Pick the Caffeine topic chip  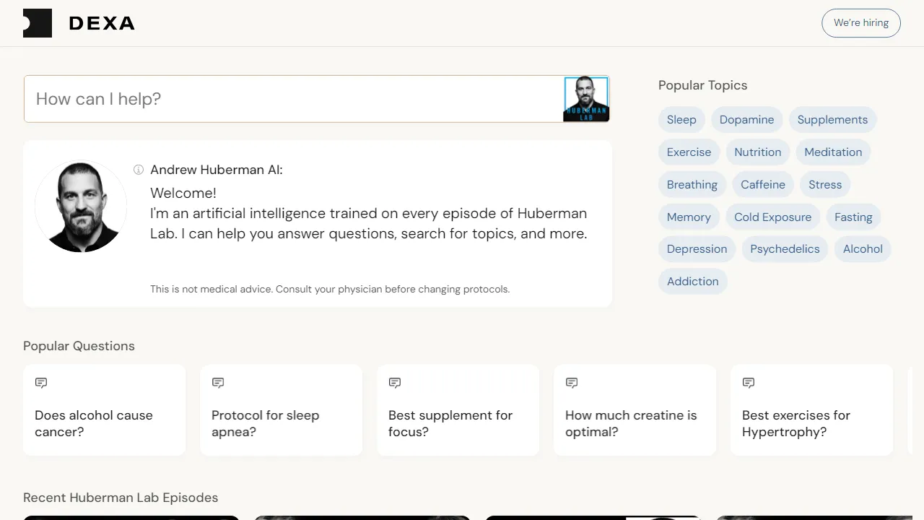pos(763,185)
